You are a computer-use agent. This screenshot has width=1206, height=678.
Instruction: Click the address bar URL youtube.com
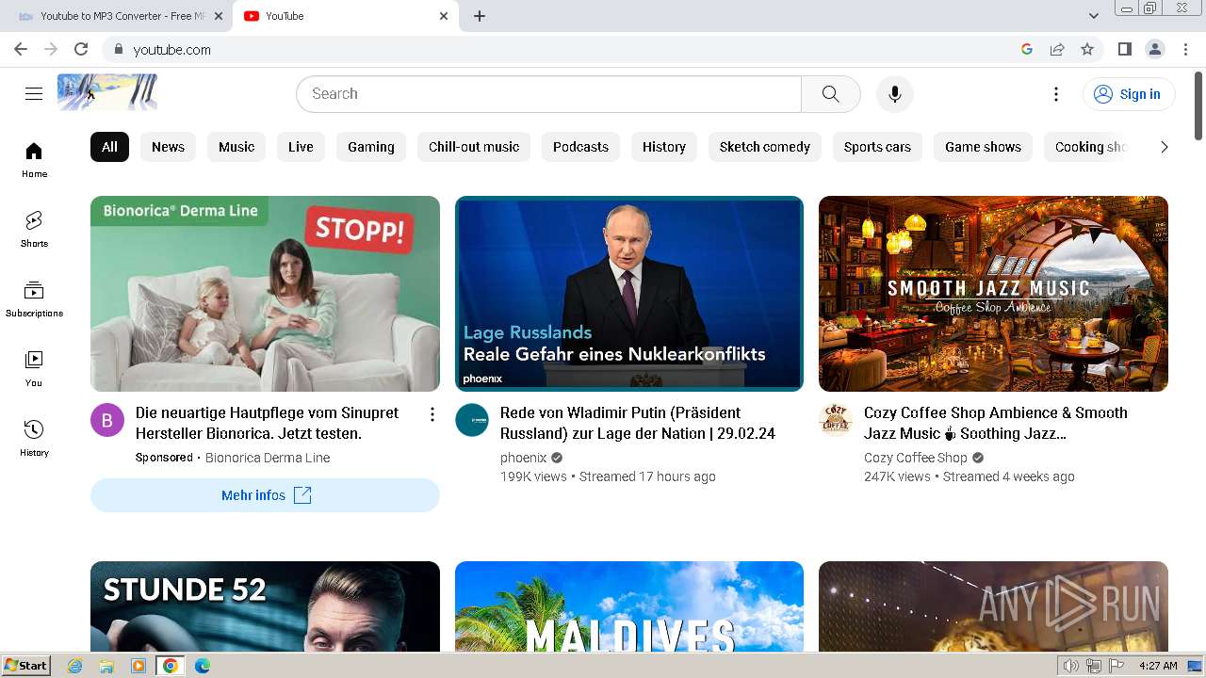point(172,50)
